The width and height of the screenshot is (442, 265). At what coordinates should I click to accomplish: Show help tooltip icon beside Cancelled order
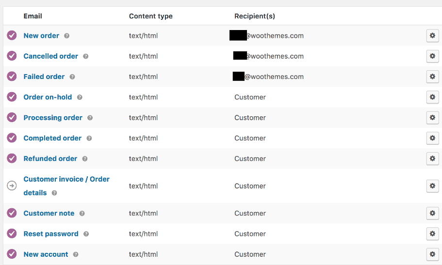click(x=86, y=56)
